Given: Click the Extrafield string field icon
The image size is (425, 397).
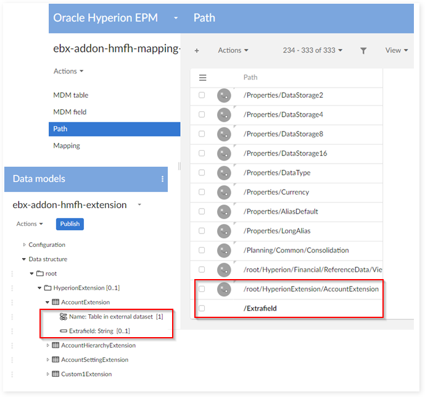Looking at the screenshot, I should pyautogui.click(x=64, y=331).
